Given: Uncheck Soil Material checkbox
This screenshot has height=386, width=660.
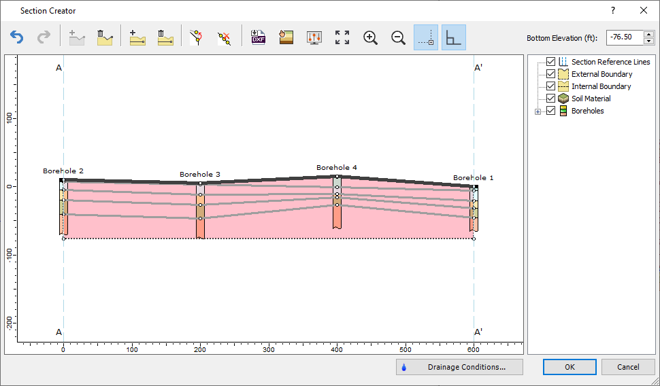Looking at the screenshot, I should tap(550, 99).
